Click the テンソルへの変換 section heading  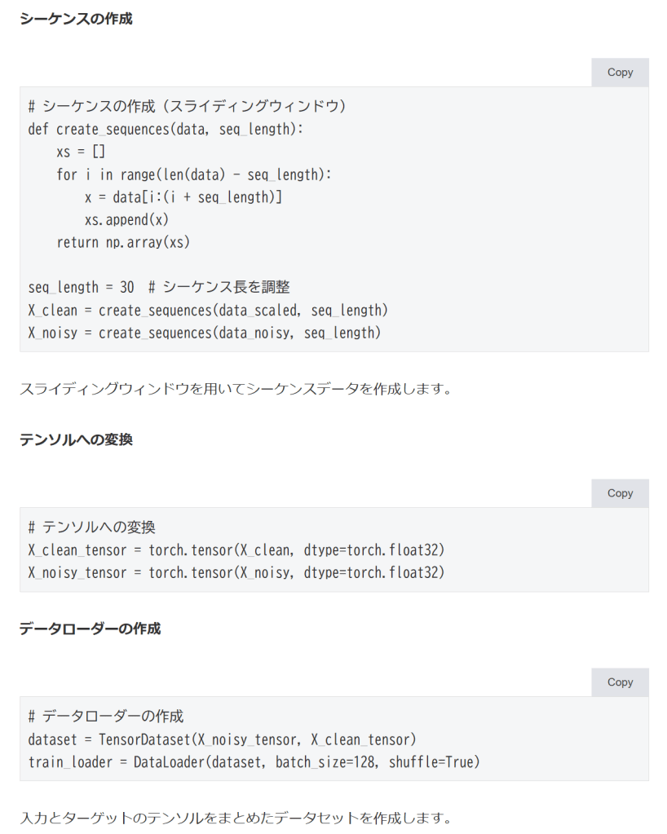coord(76,439)
